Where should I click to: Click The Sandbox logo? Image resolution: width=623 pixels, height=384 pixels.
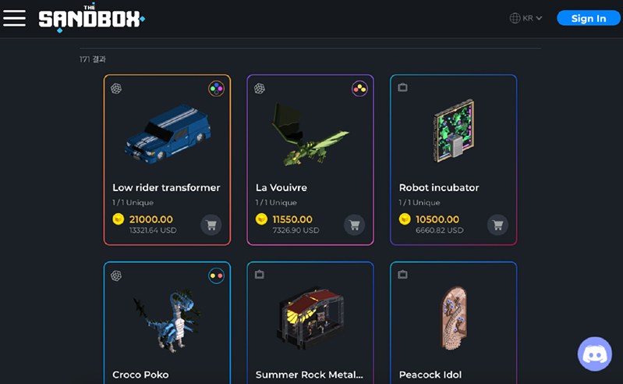(x=92, y=18)
